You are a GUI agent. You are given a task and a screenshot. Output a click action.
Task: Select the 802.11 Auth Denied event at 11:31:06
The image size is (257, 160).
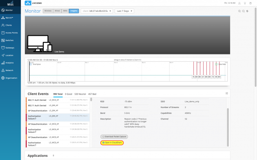pos(58,105)
